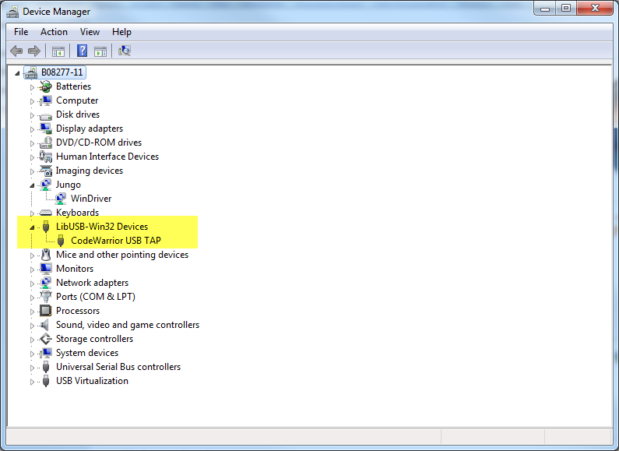Click the Network adapters icon

pos(46,283)
